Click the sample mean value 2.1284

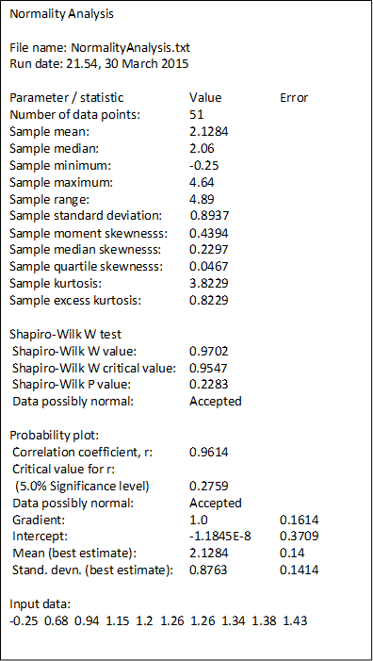209,131
